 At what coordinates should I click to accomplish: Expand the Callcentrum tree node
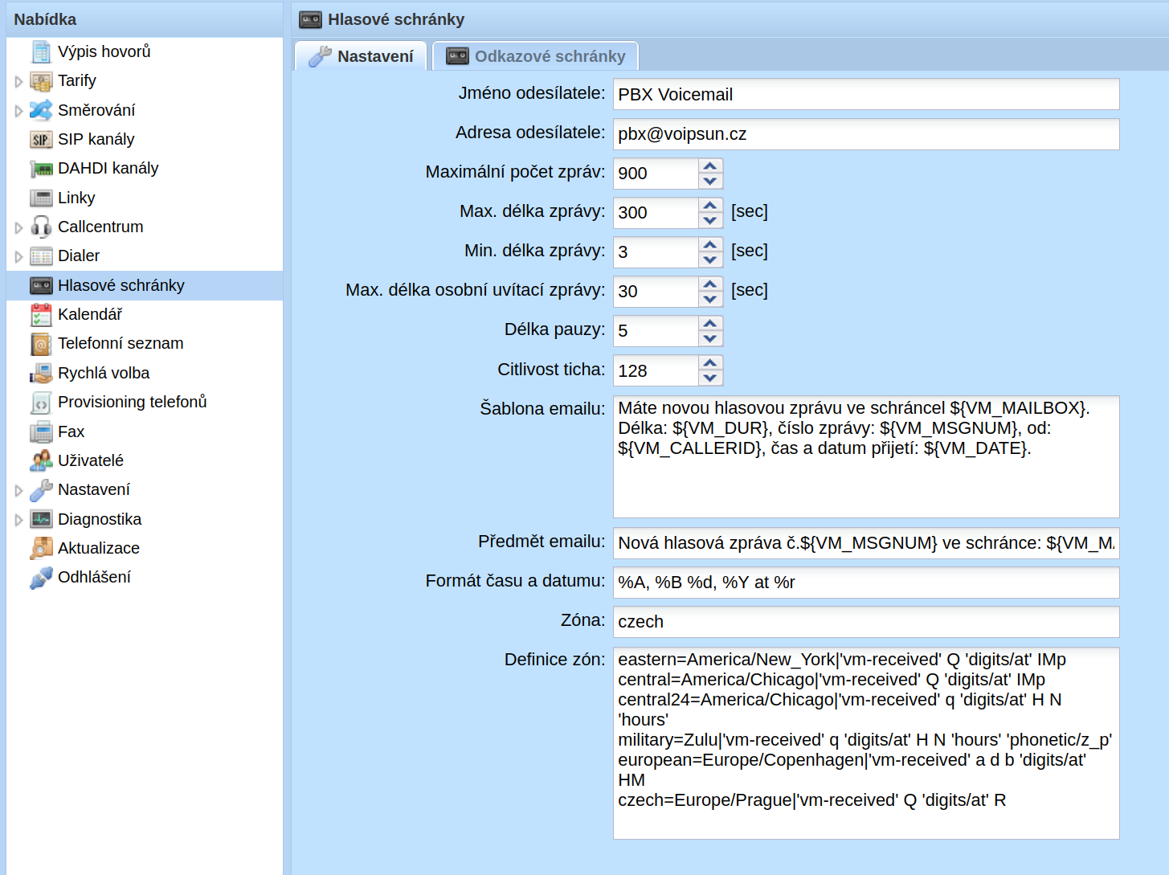[x=18, y=227]
